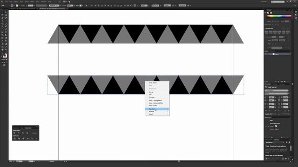
Task: Select the Zoom tool
Action: pos(6,50)
